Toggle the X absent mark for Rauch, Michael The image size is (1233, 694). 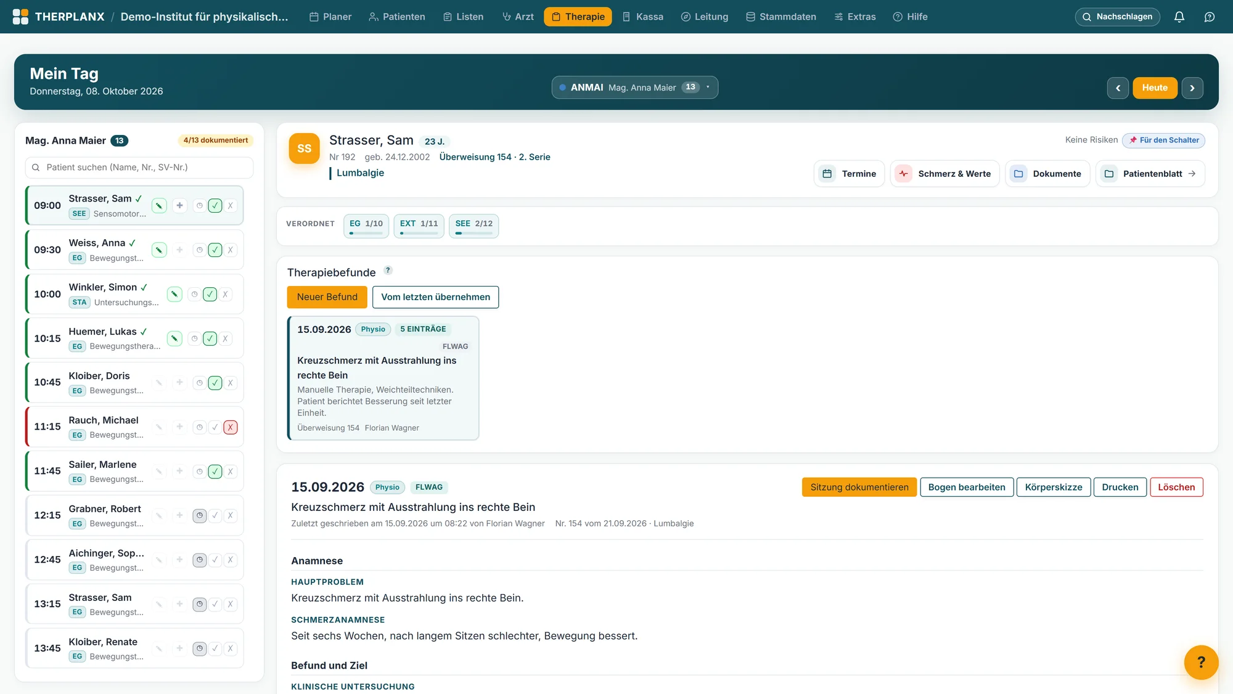click(230, 427)
